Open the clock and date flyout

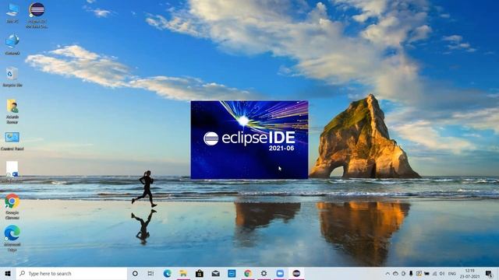coord(470,273)
